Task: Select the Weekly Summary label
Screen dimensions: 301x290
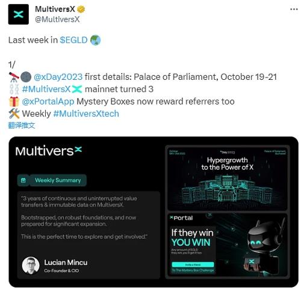Action: point(58,180)
